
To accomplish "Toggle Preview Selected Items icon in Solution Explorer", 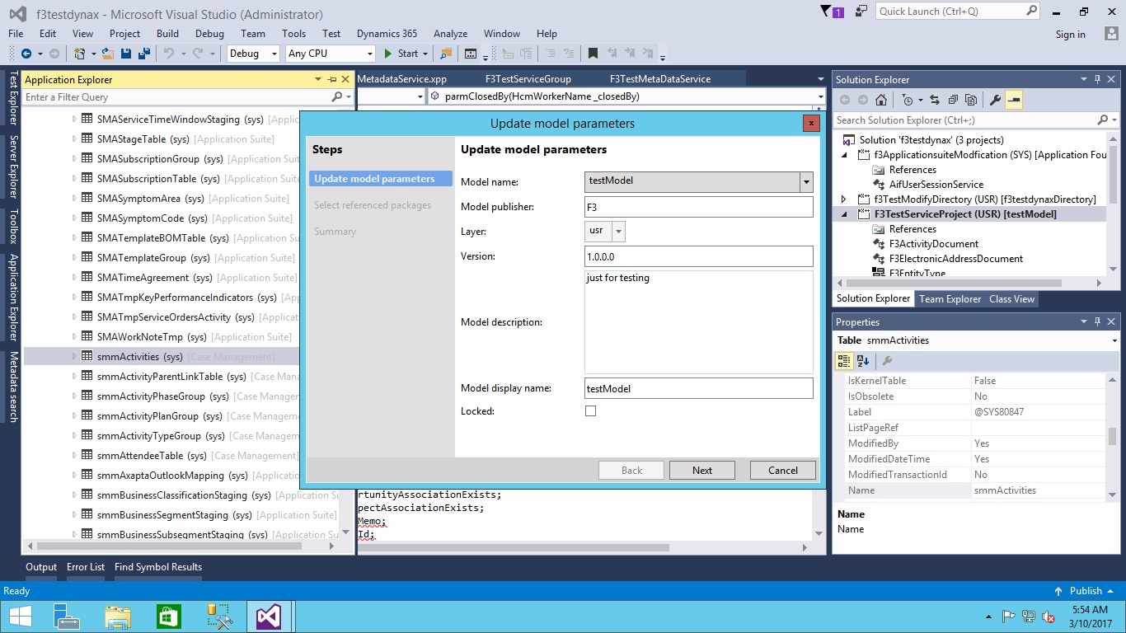I will [1014, 100].
